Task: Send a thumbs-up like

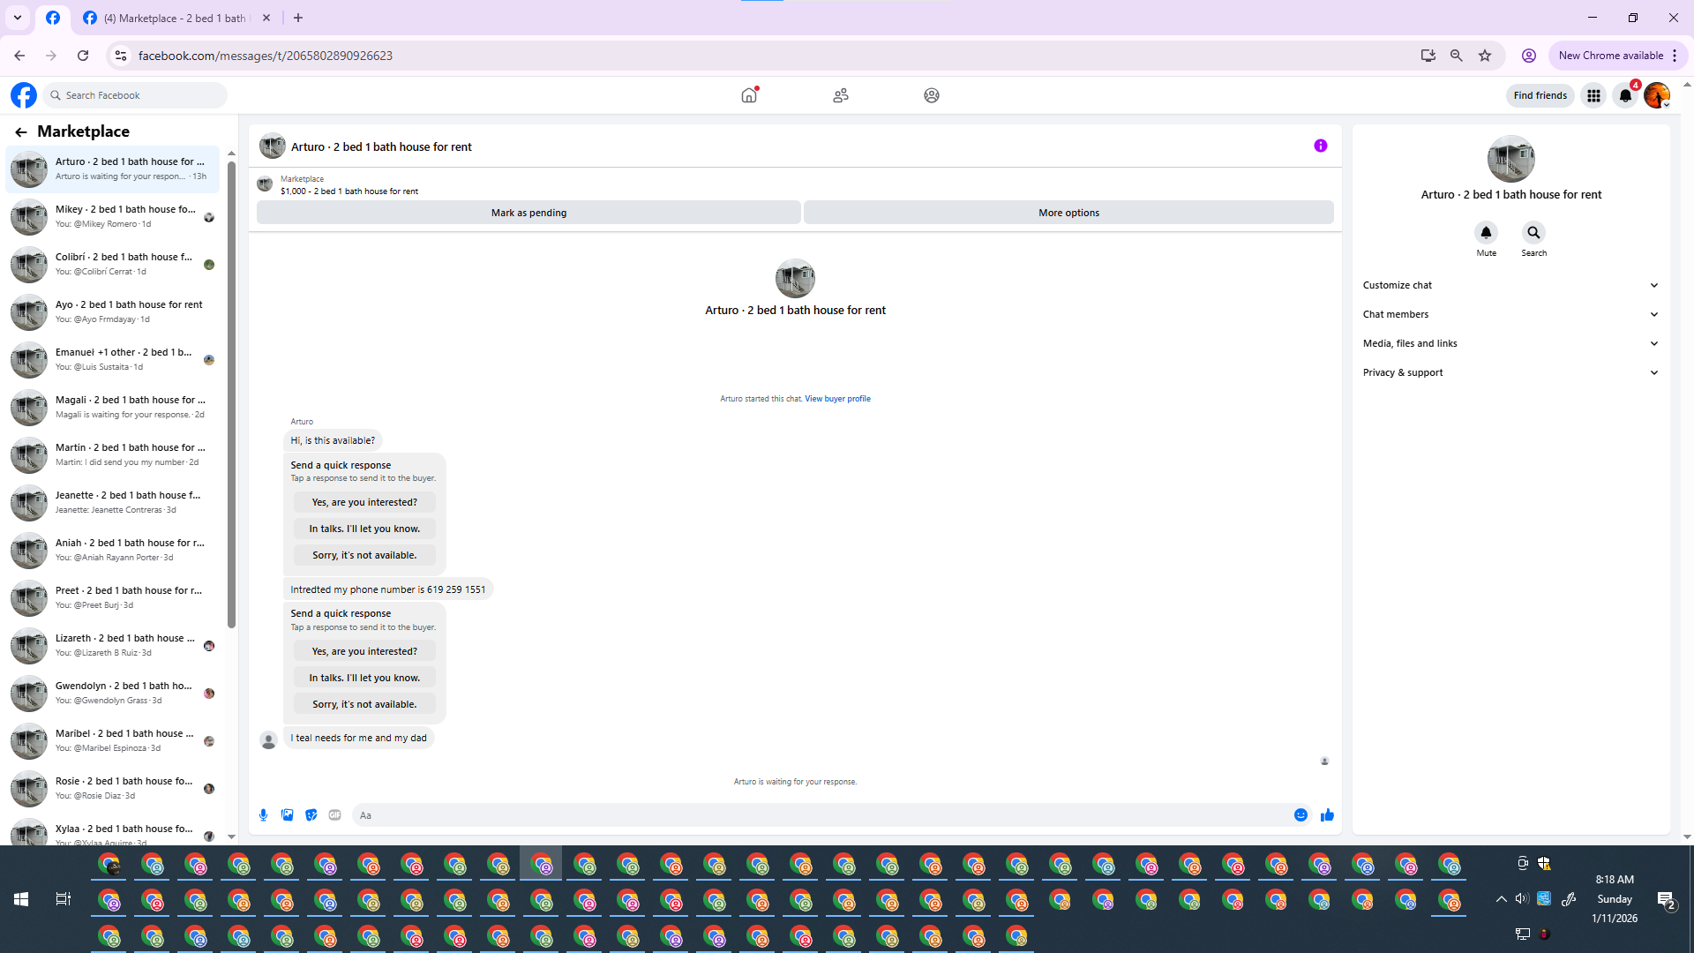Action: click(x=1327, y=815)
